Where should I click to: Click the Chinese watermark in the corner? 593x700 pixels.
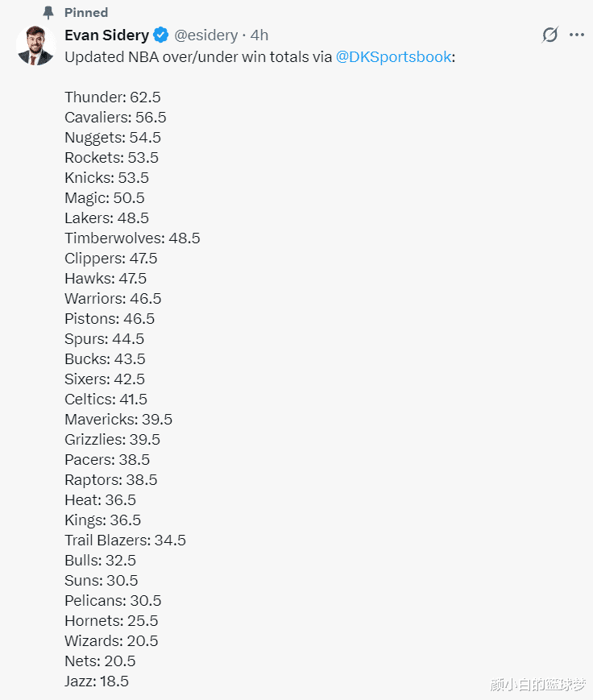click(537, 685)
